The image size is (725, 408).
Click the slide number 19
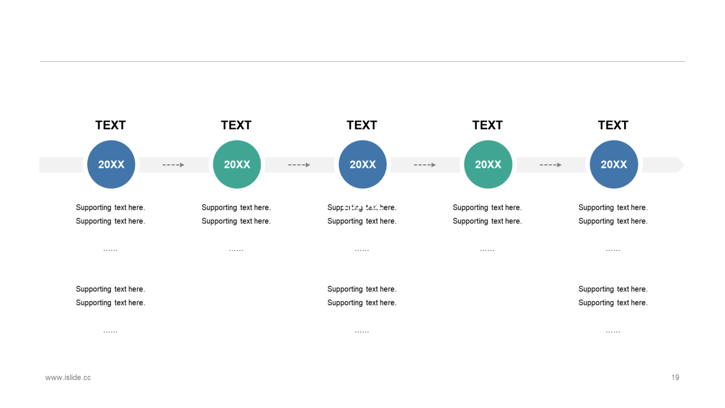[x=675, y=377]
